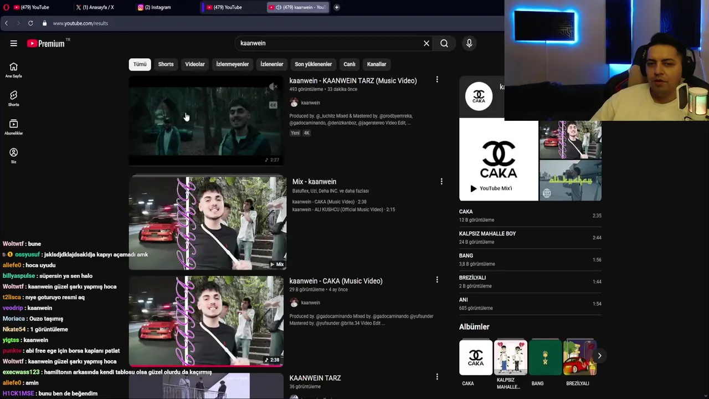Open BANG album thumbnail
Viewport: 709px width, 399px height.
[545, 357]
